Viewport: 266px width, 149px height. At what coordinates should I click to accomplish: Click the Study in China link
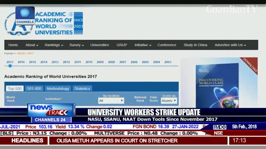tap(195, 45)
